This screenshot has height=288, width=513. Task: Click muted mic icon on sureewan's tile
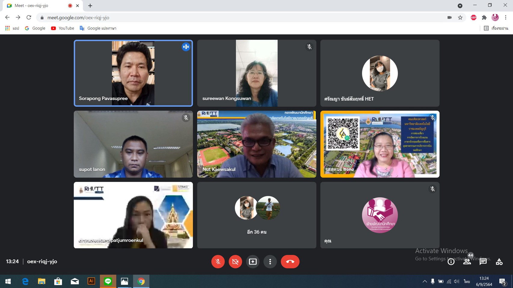coord(309,47)
